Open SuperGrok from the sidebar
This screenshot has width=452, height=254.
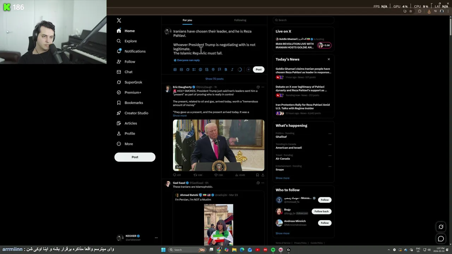pos(129,82)
